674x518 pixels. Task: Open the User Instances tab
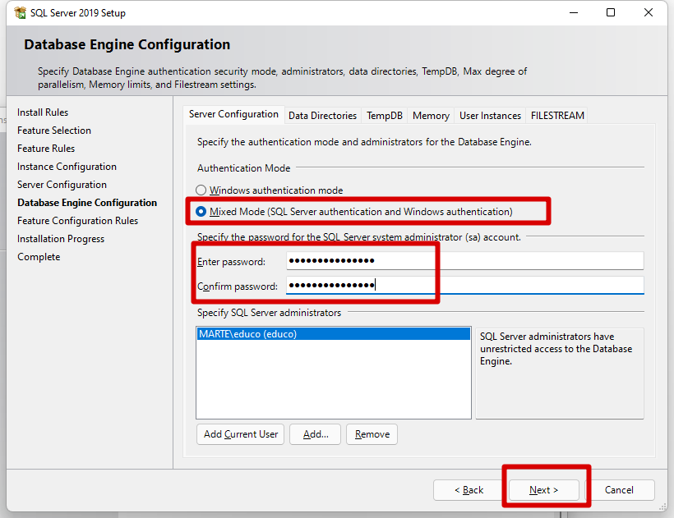coord(490,116)
